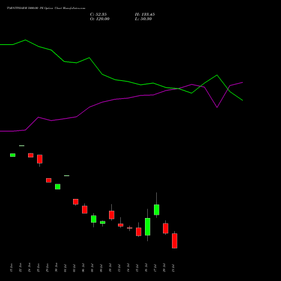This screenshot has height=281, width=281.
Task: Select the '30 Jun' date axis label
Action: coord(56,268)
